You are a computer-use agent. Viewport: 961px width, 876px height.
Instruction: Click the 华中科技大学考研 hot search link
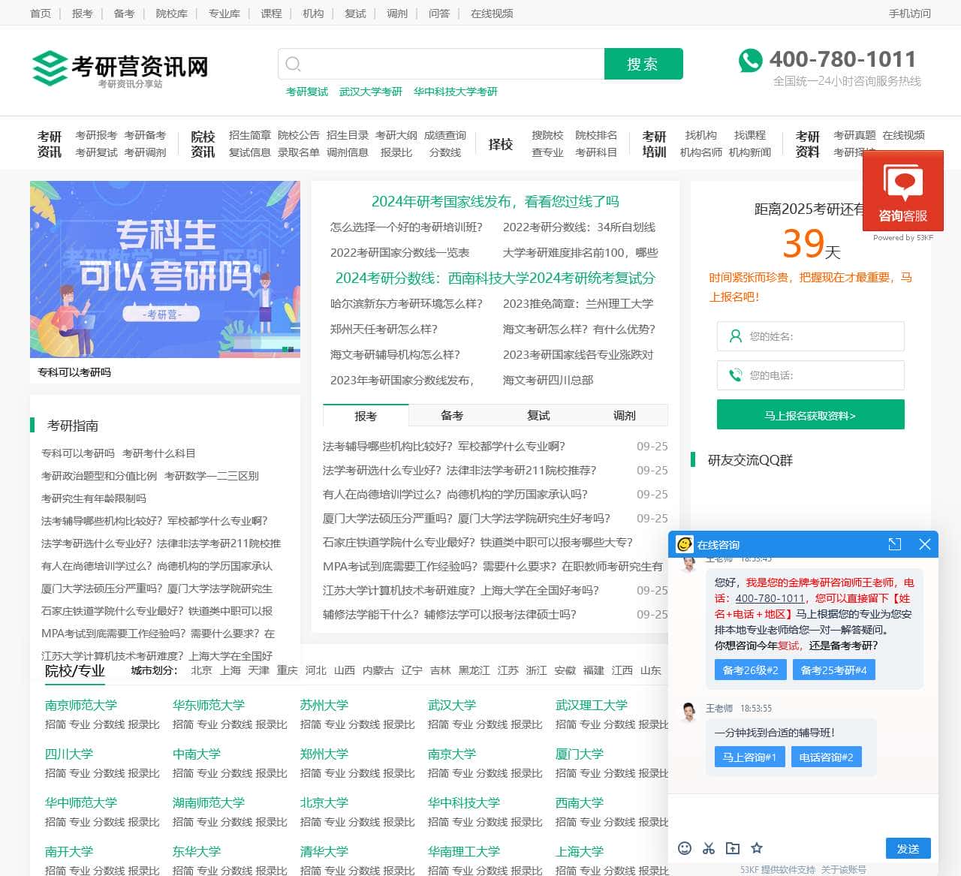pyautogui.click(x=456, y=92)
